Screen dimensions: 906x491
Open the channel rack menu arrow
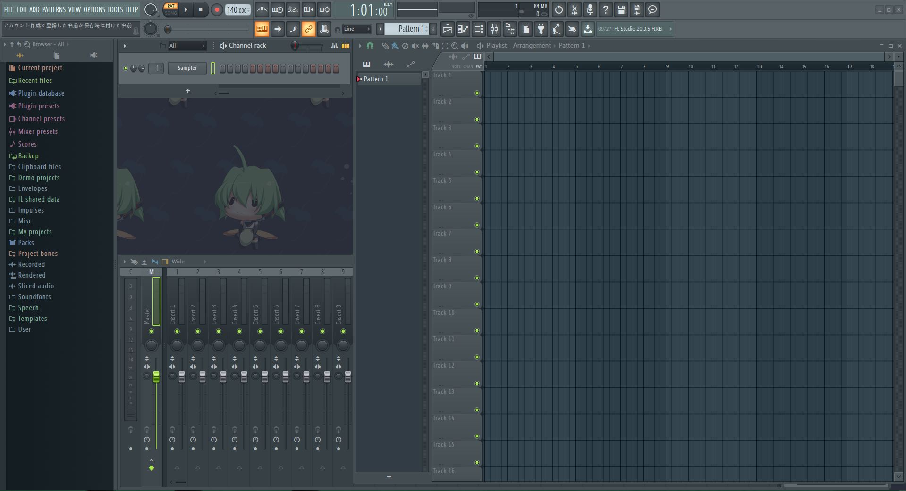point(125,46)
